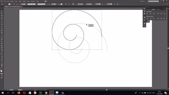Image resolution: width=169 pixels, height=95 pixels.
Task: Click Horizontal Align Left in Align panel
Action: coord(147,13)
